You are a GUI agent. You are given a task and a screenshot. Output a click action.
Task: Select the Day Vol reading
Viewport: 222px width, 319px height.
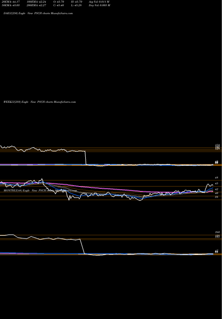click(99, 5)
